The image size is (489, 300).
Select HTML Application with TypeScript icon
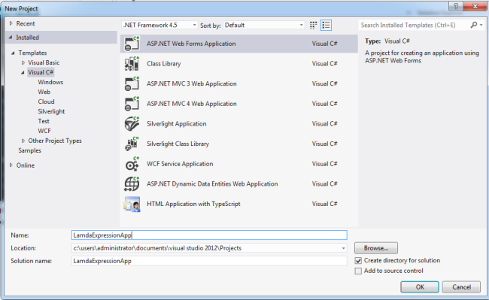pyautogui.click(x=132, y=204)
